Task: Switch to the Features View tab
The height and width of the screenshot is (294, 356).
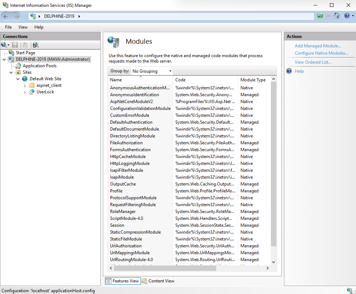Action: click(123, 281)
